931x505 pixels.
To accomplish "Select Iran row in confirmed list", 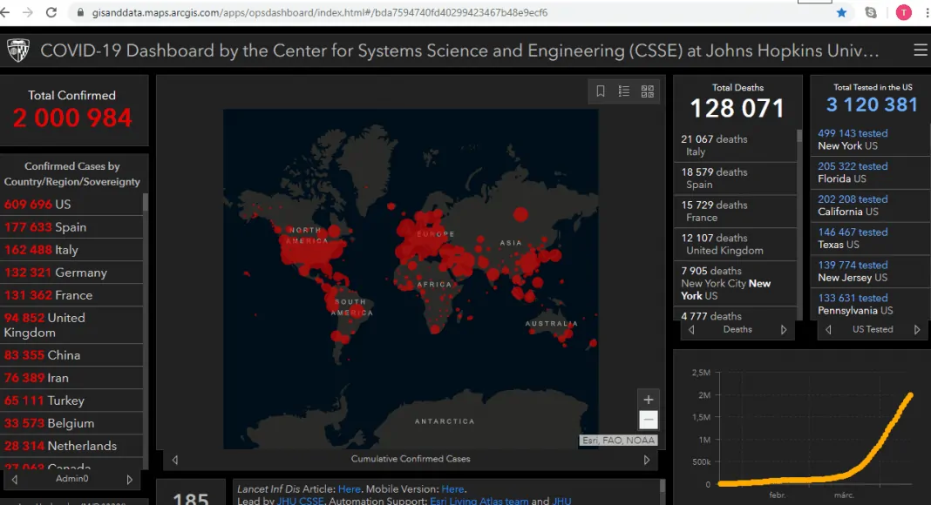I will point(71,378).
